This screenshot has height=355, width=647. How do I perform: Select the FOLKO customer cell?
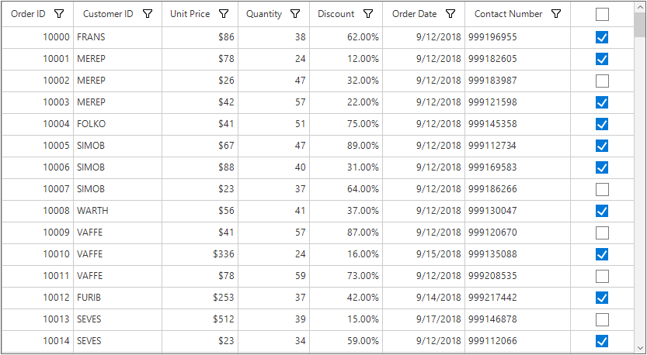tap(117, 124)
